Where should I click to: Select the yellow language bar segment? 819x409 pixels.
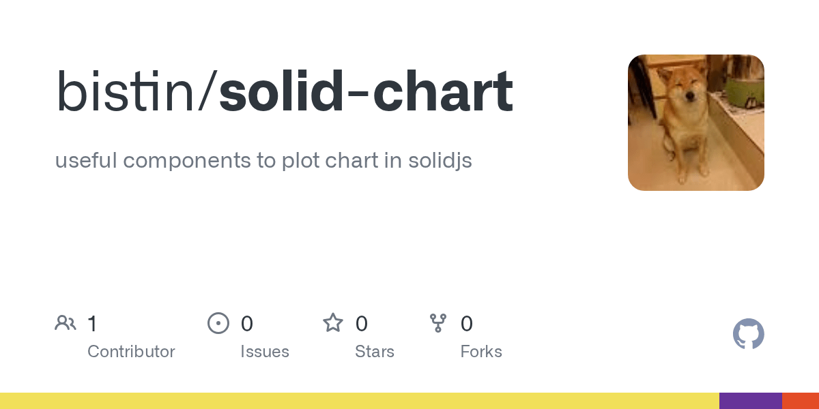pos(360,401)
